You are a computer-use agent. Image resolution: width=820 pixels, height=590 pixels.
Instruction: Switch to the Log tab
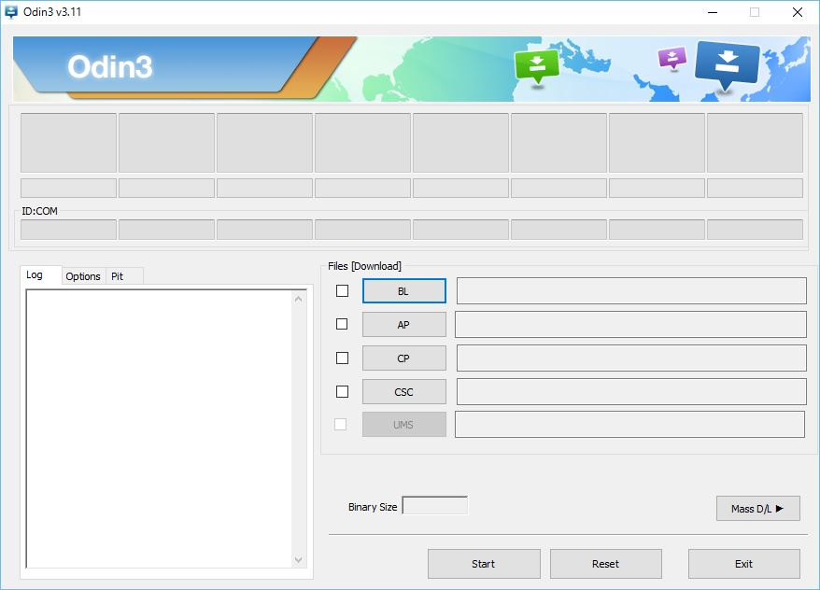[x=41, y=274]
